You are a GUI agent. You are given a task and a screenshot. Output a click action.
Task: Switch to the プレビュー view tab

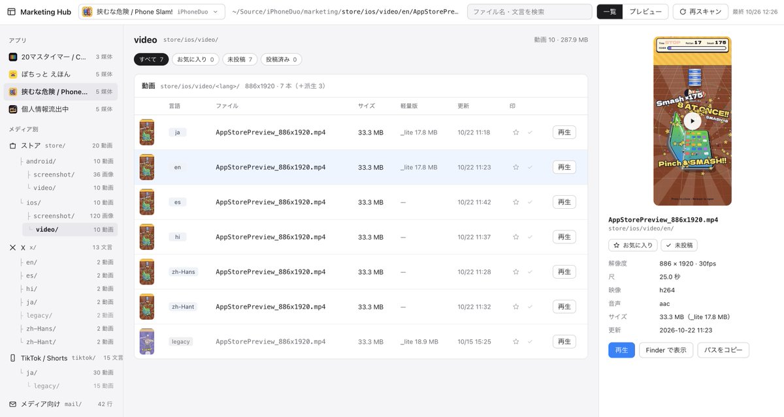pyautogui.click(x=645, y=12)
